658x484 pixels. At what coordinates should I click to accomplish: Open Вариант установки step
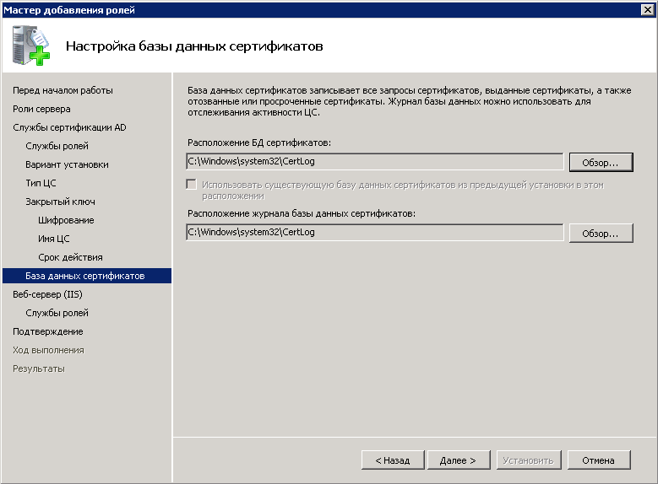[67, 164]
